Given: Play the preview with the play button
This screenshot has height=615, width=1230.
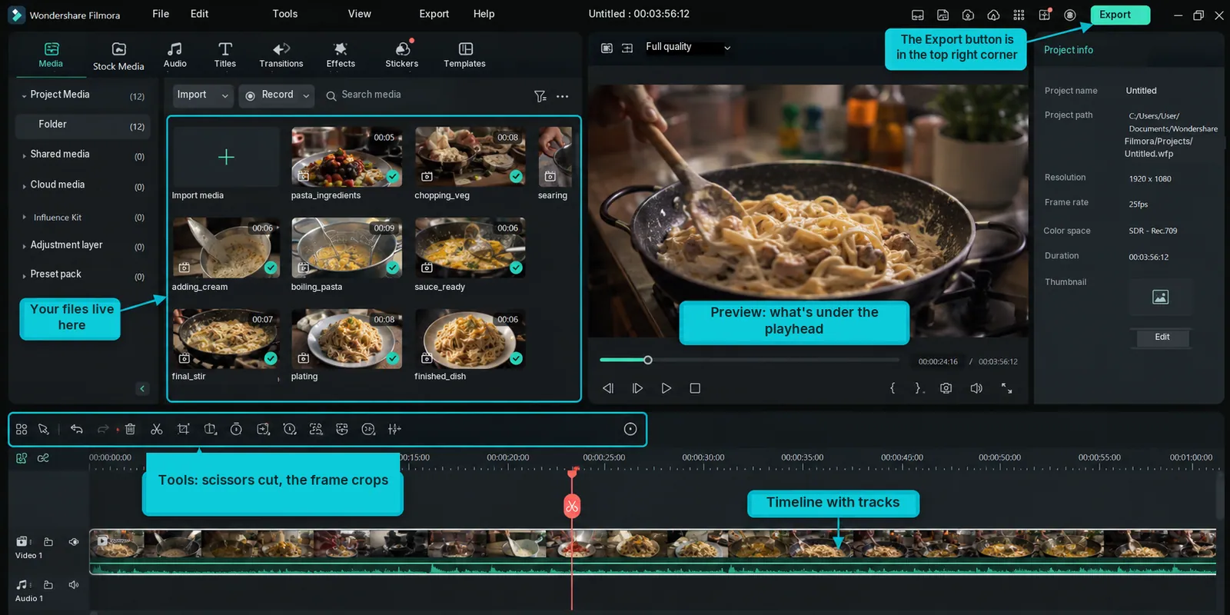Looking at the screenshot, I should click(x=667, y=388).
